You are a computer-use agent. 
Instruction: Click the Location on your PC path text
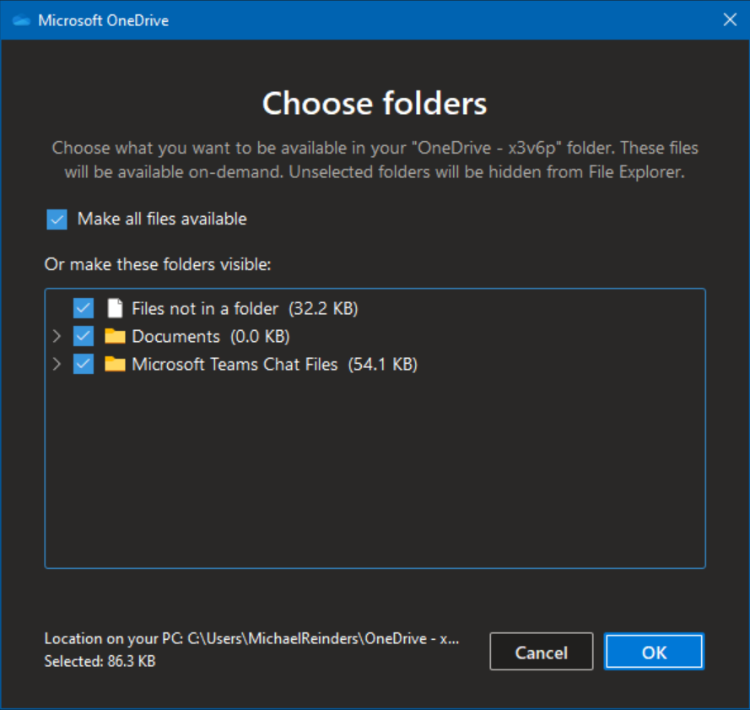(251, 638)
